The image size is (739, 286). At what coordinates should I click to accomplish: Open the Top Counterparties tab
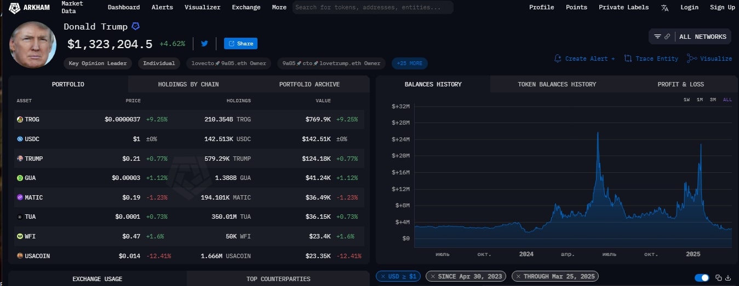click(x=278, y=279)
